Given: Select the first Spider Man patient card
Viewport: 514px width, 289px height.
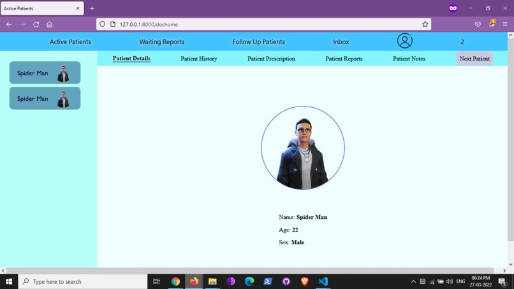Looking at the screenshot, I should [45, 73].
